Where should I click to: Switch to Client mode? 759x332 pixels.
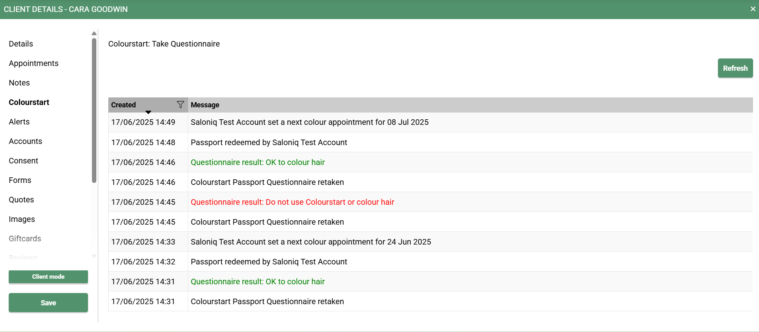(48, 277)
